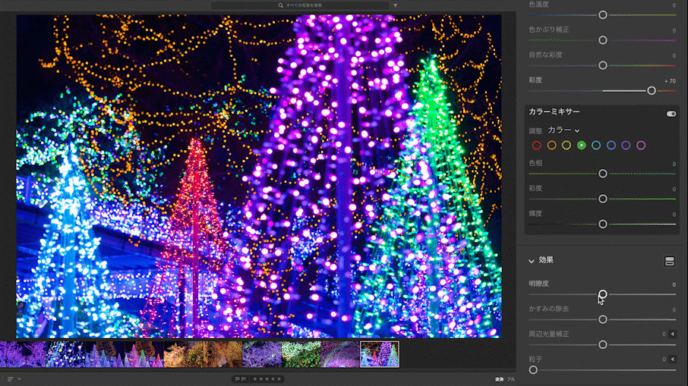Set rating to four stars
This screenshot has width=688, height=386.
[x=273, y=379]
